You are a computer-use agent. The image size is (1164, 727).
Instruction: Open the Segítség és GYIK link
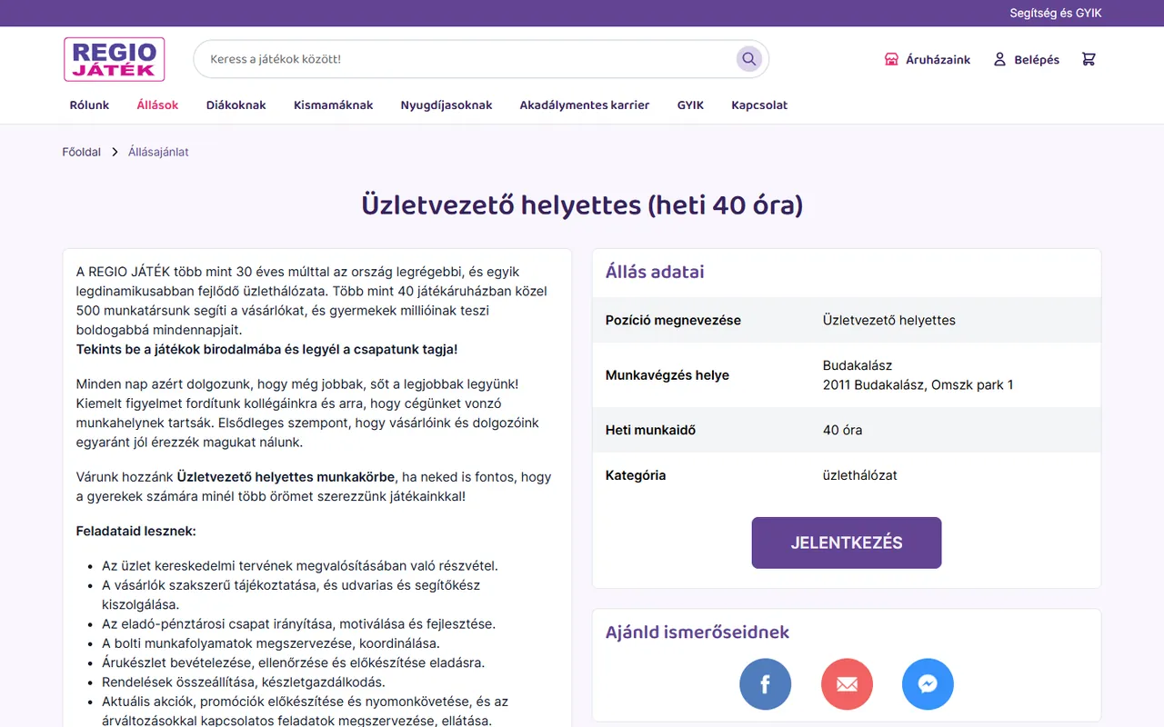pyautogui.click(x=1056, y=13)
